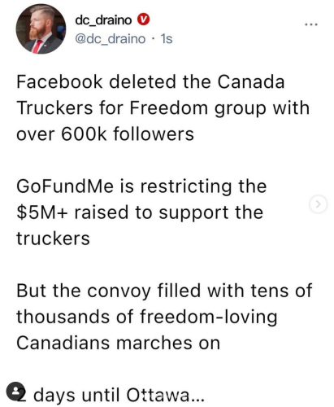Click the 'over 600k followers' line
Screen dimensions: 334x407
(105, 133)
